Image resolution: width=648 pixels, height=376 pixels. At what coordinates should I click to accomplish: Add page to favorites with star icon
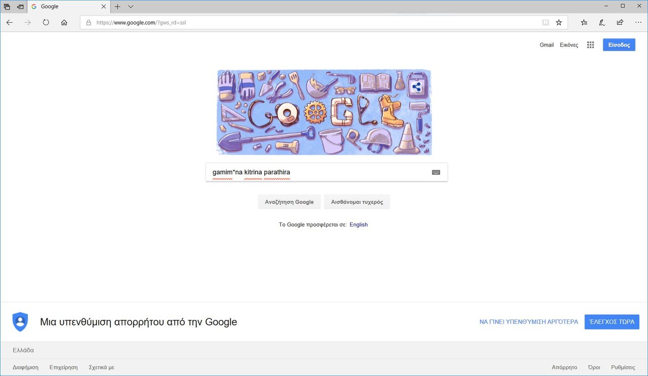(x=559, y=22)
